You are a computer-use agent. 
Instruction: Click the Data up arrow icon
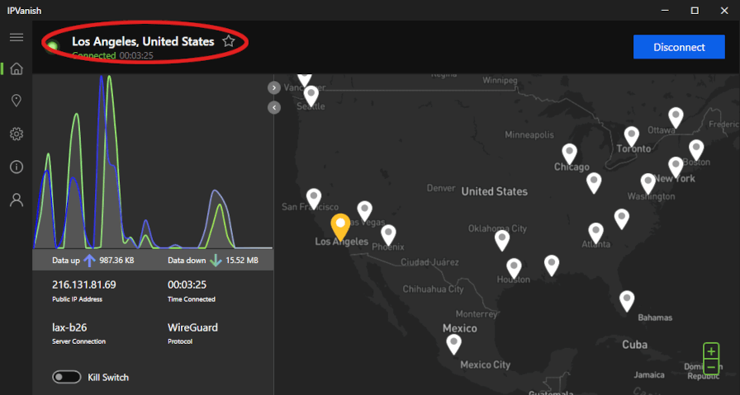tap(90, 261)
